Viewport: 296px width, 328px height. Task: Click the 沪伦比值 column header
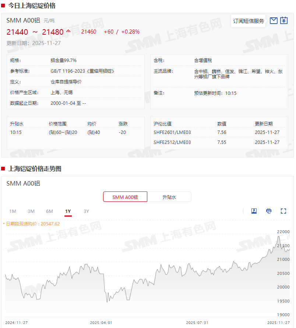tap(162, 124)
